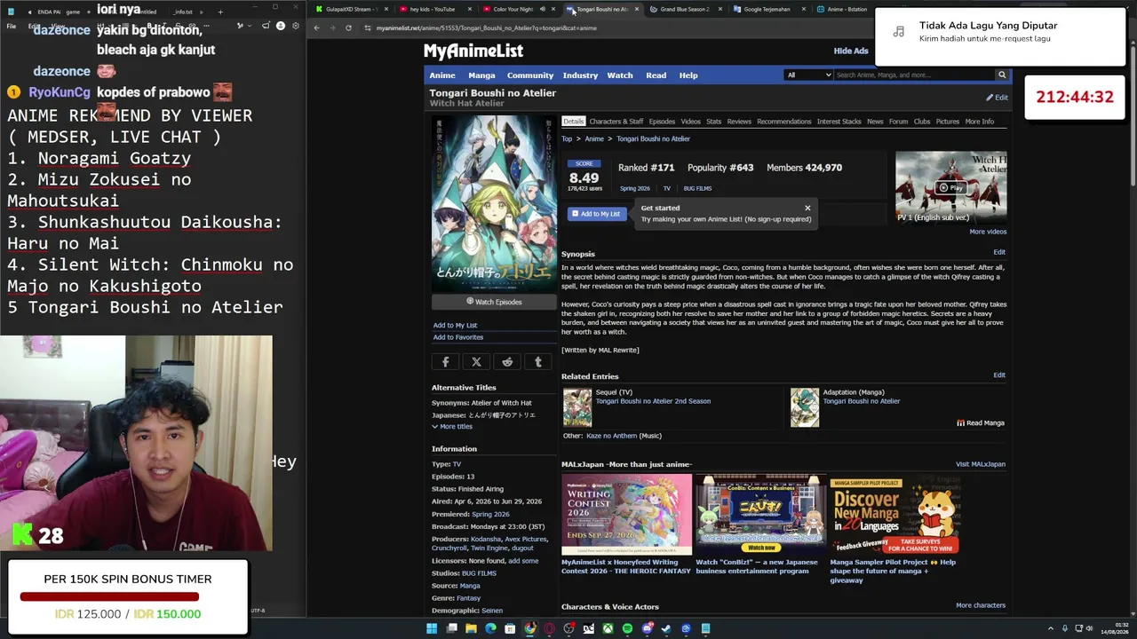
Task: Switch to the Pictures tab
Action: 948,122
